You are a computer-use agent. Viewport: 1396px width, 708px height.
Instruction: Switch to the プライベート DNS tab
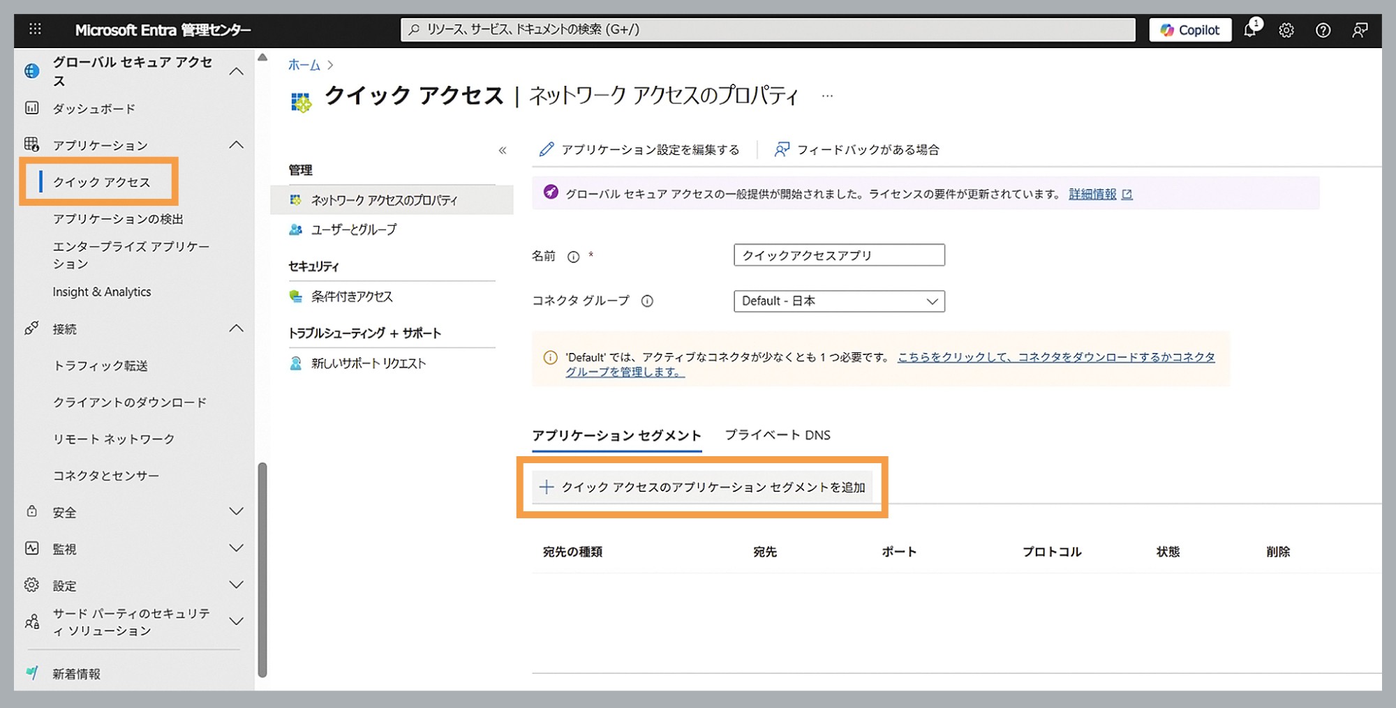[x=778, y=435]
